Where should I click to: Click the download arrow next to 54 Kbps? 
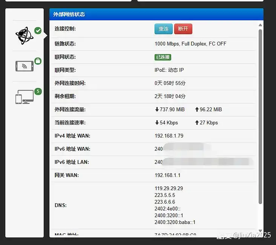click(157, 122)
